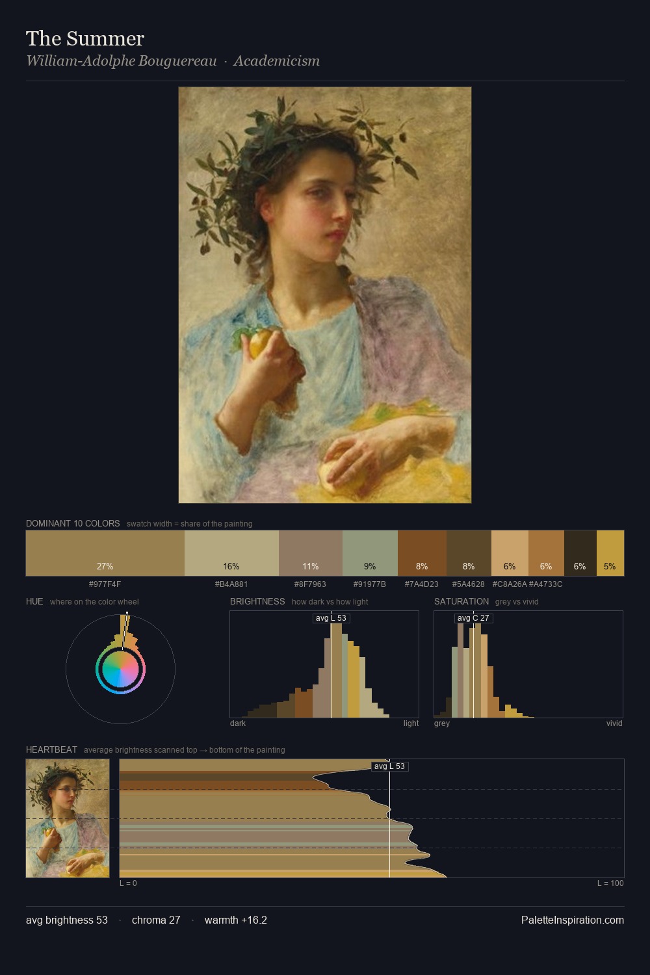The height and width of the screenshot is (975, 650).
Task: Click the 'Academicism' style label
Action: [277, 61]
